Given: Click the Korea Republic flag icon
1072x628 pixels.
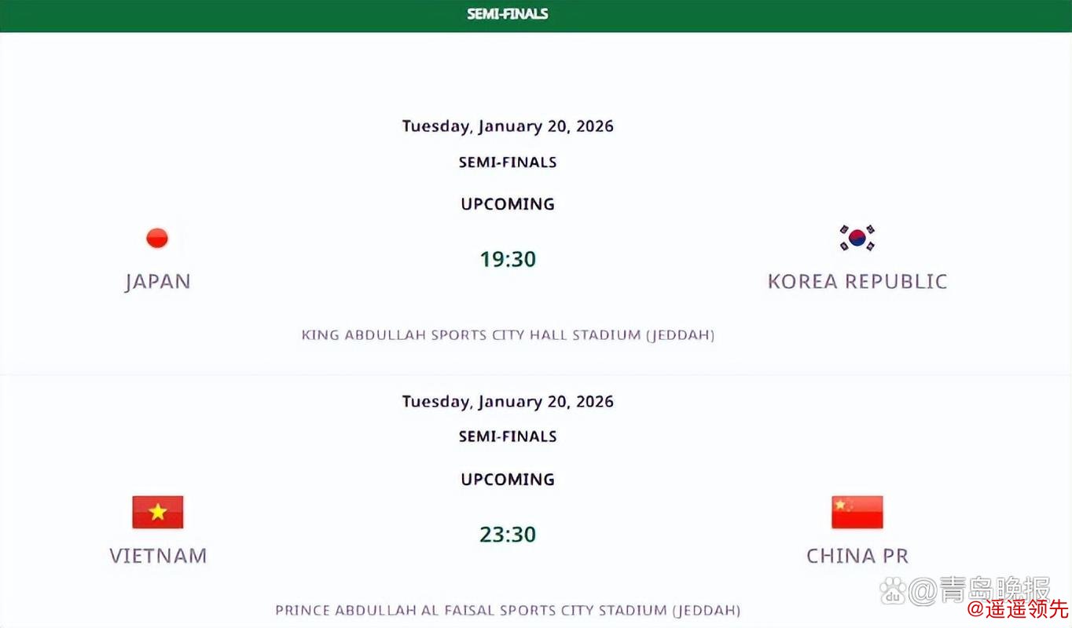Looking at the screenshot, I should (x=857, y=238).
